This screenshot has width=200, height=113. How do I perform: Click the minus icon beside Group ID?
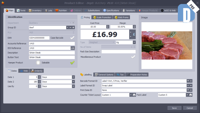(70, 27)
